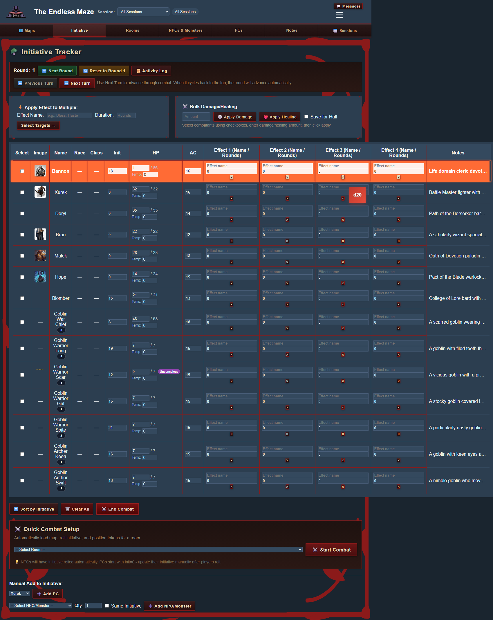
Task: Click Bannon's initiative input field
Action: 117,171
